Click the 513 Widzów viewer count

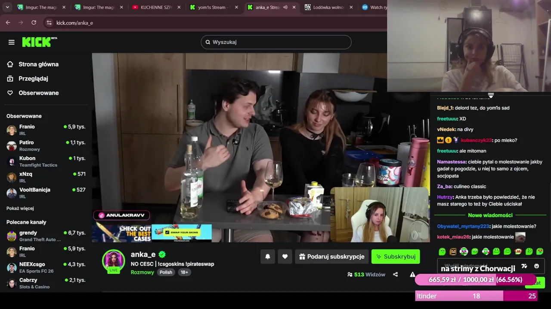coord(366,275)
